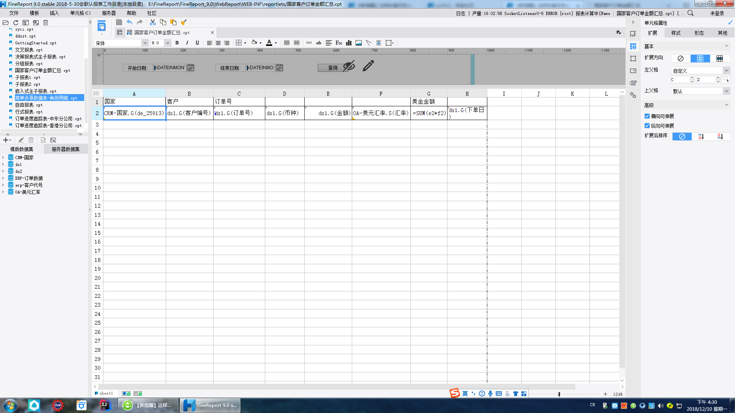Expand the CRM-国家 dataset node
The width and height of the screenshot is (735, 413).
3,158
